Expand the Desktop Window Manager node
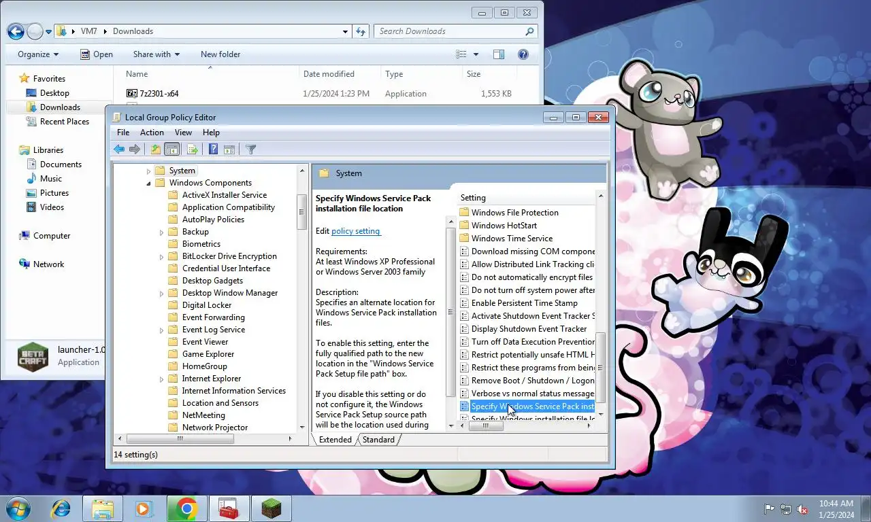 [162, 294]
